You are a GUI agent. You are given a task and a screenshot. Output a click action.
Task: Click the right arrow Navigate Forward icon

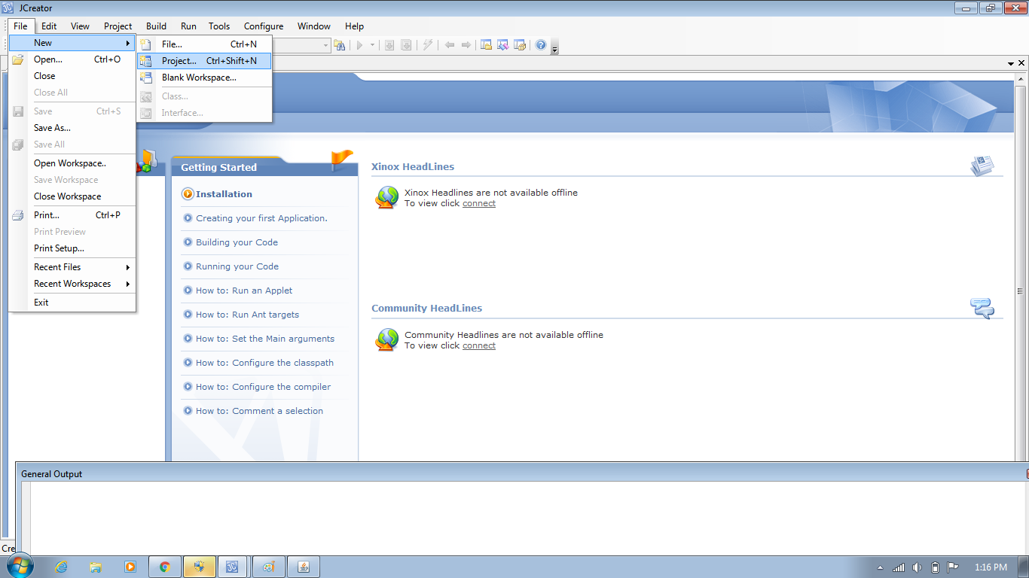[x=466, y=45]
